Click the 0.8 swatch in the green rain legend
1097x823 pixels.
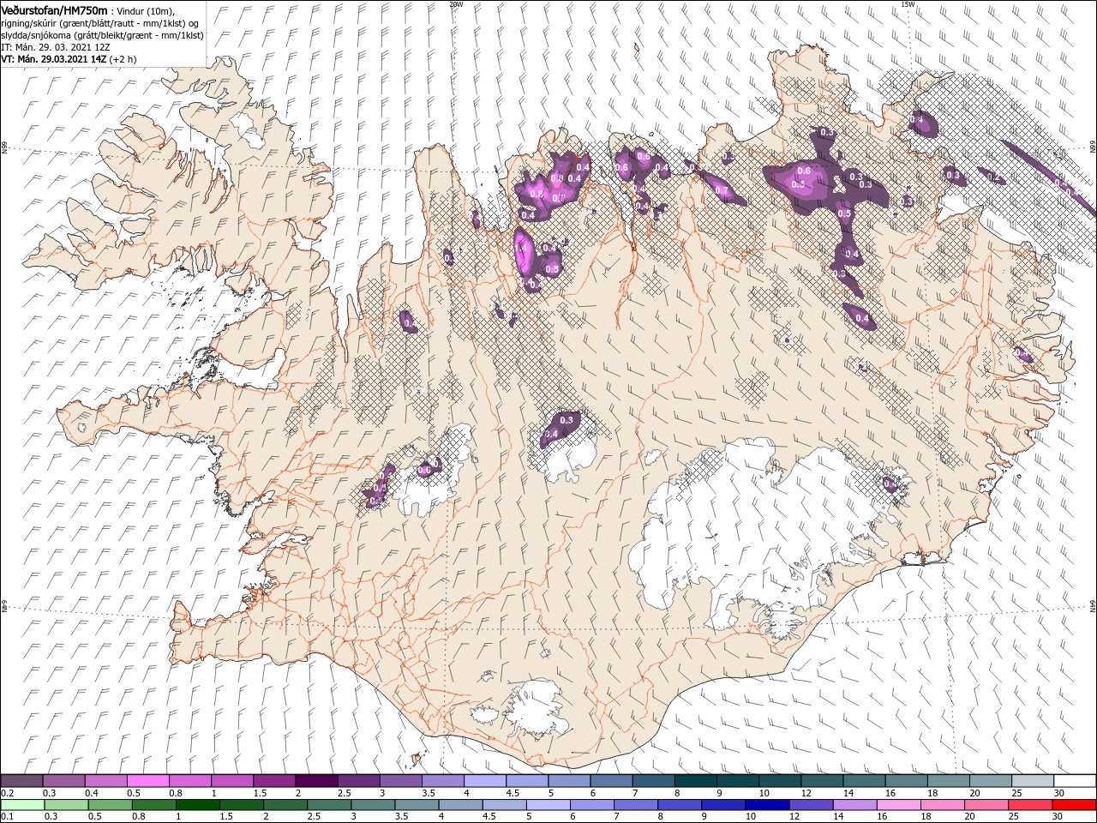tap(154, 805)
